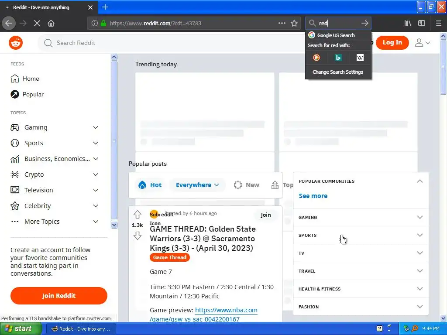Click the Gaming controller icon
Image resolution: width=447 pixels, height=335 pixels.
15,127
